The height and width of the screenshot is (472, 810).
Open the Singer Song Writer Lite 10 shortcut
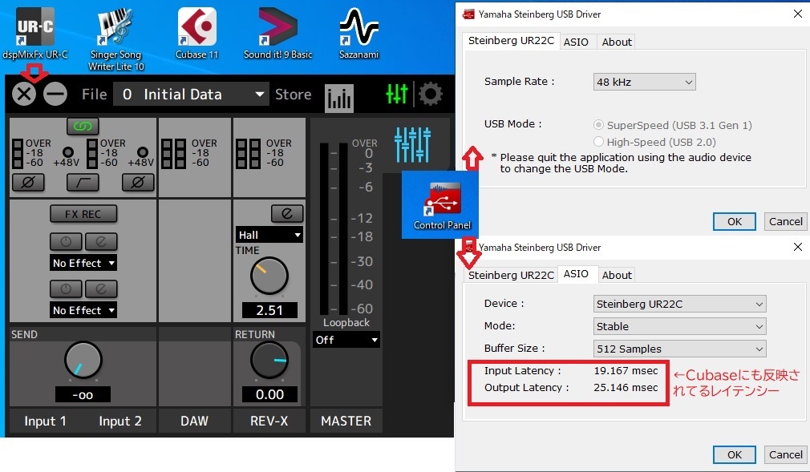[115, 39]
